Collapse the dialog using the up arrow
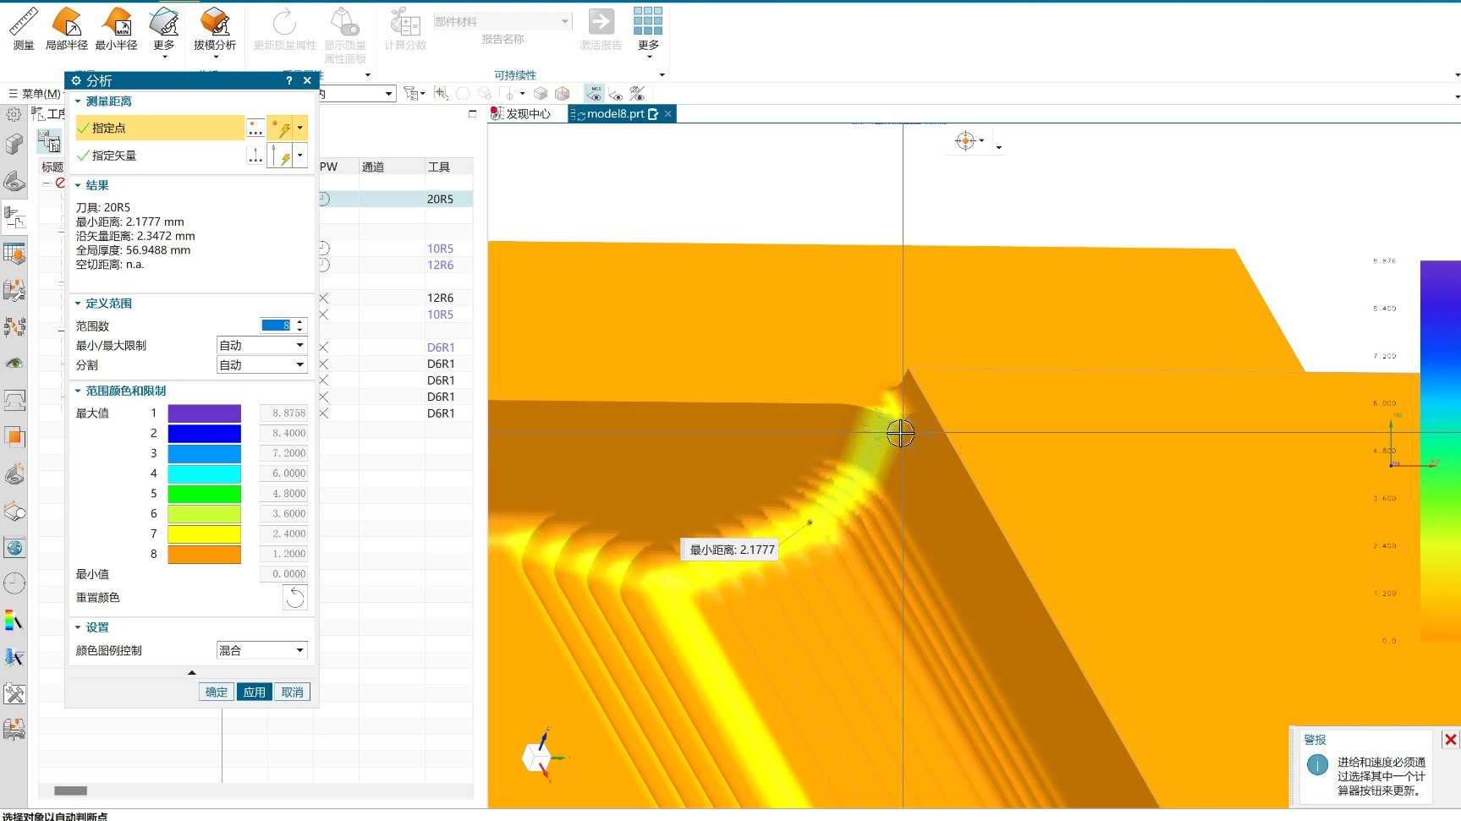Viewport: 1461px width, 821px height. [192, 673]
